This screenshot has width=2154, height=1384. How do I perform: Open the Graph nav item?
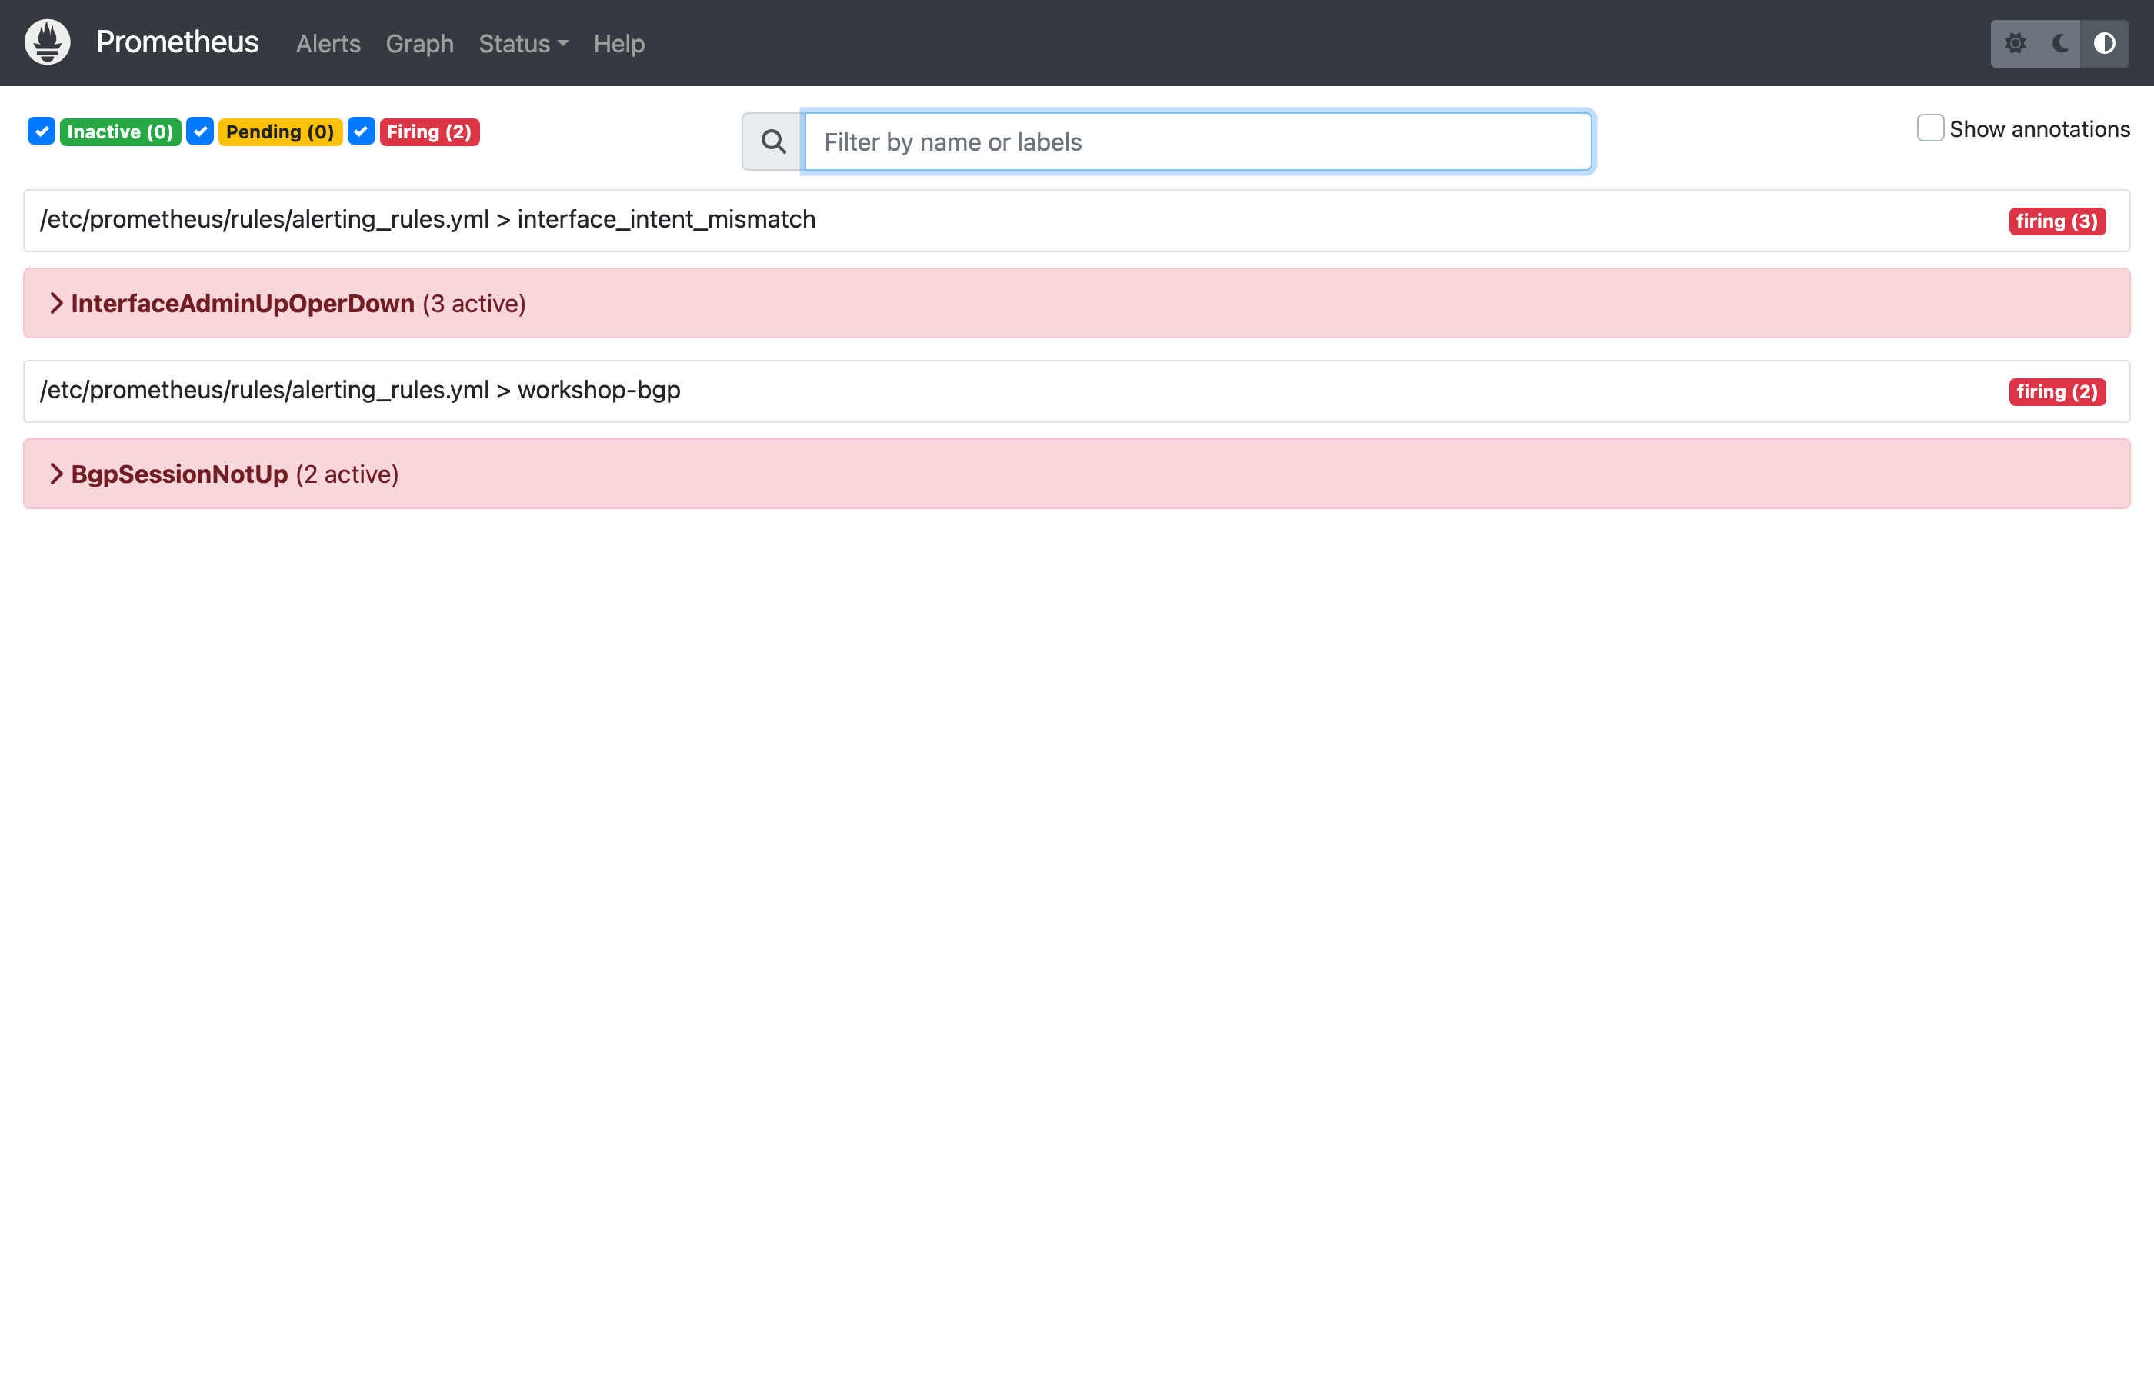coord(420,43)
